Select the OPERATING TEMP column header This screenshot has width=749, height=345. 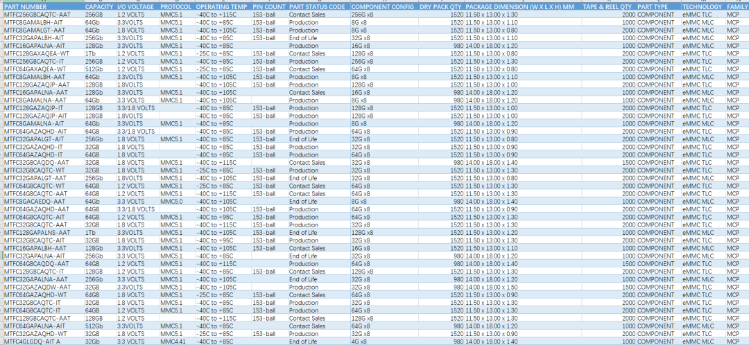coord(223,7)
